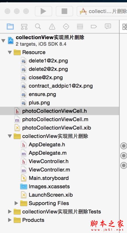Open the Debug navigator icon
127x233 pixels.
click(80, 27)
